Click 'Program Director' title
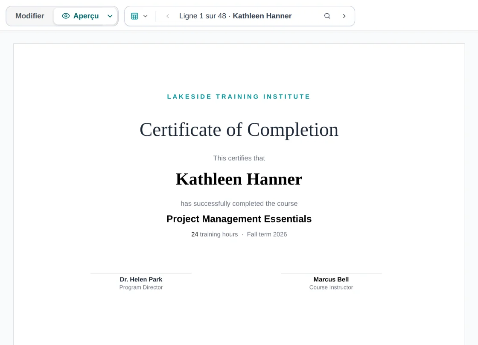478x345 pixels. 141,287
